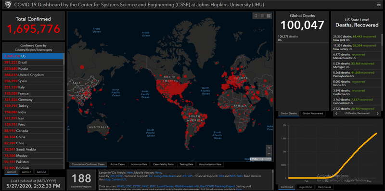Switch to the Admin2 level tab
The width and height of the screenshot is (385, 191).
click(x=41, y=172)
